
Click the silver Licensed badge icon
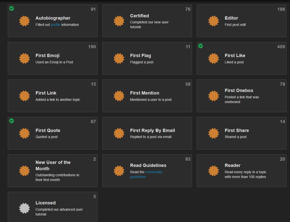[x=24, y=208]
